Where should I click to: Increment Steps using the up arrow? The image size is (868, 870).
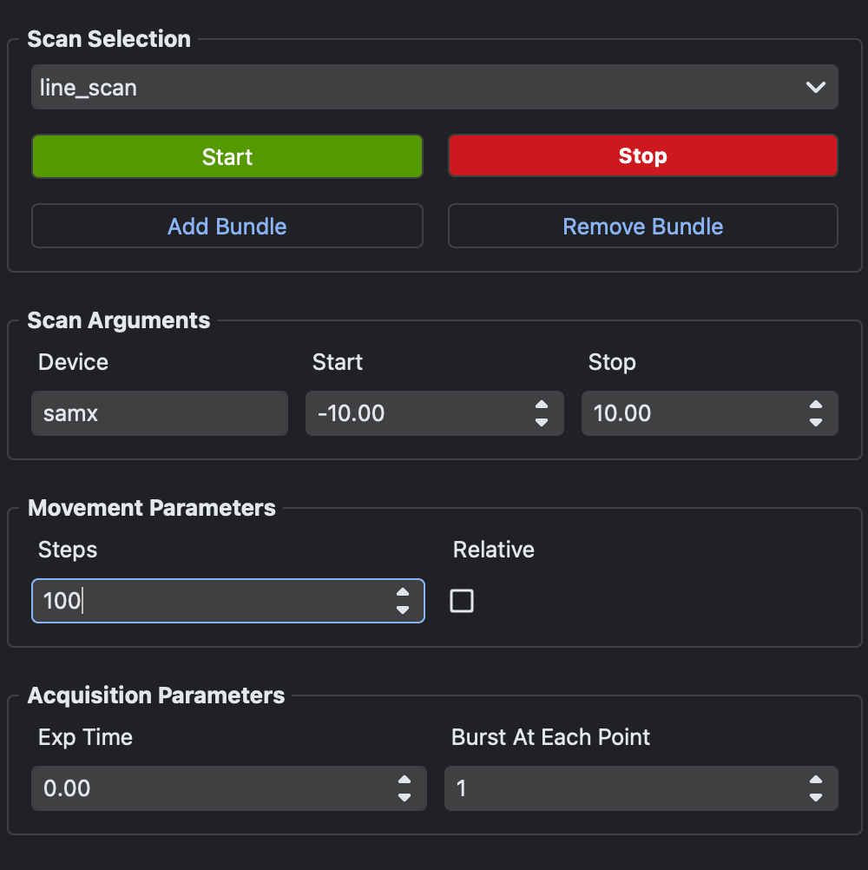coord(403,593)
